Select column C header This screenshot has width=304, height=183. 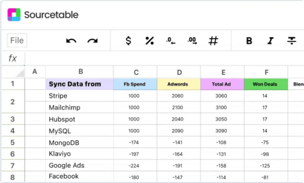(136, 72)
